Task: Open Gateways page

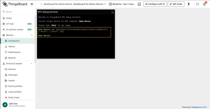Action: click(x=18, y=75)
